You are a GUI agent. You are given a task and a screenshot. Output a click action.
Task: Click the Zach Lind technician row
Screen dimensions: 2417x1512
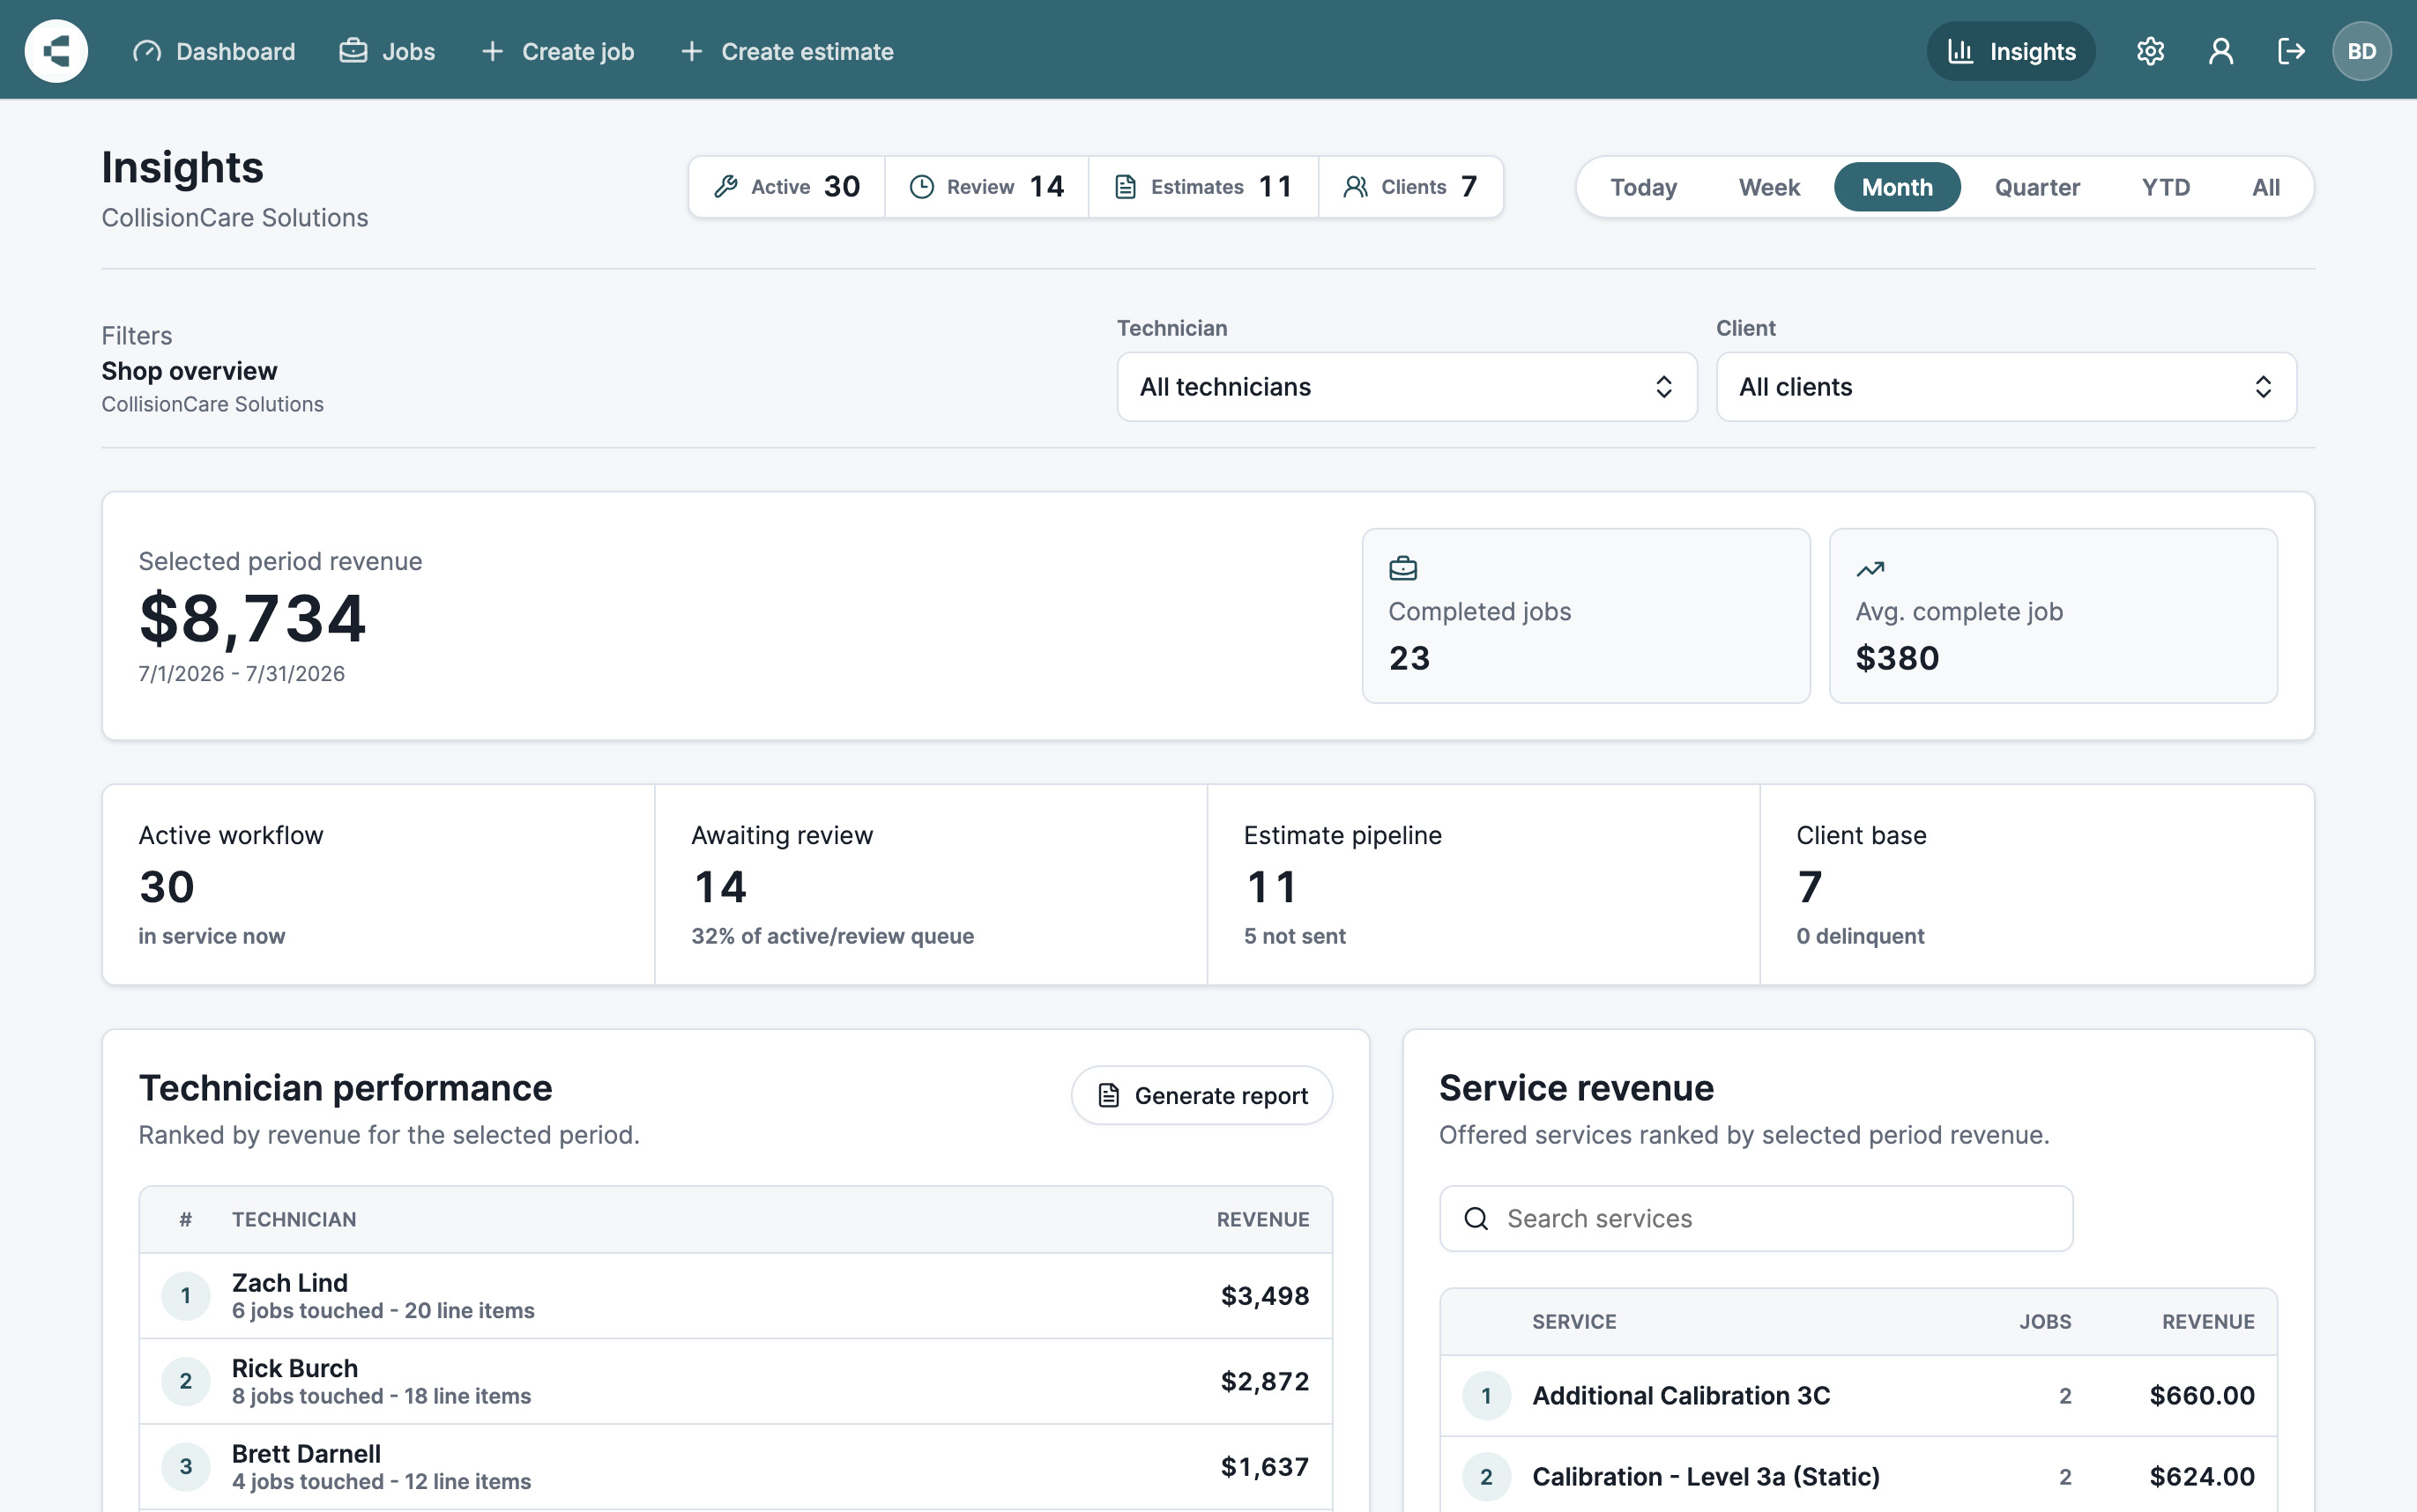pyautogui.click(x=735, y=1296)
